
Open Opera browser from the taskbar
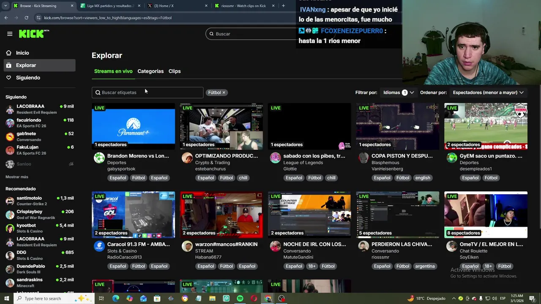click(254, 299)
